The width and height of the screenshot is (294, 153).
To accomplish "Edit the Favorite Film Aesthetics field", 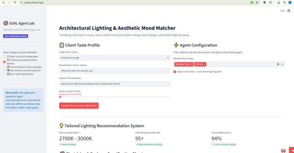I will tap(115, 84).
